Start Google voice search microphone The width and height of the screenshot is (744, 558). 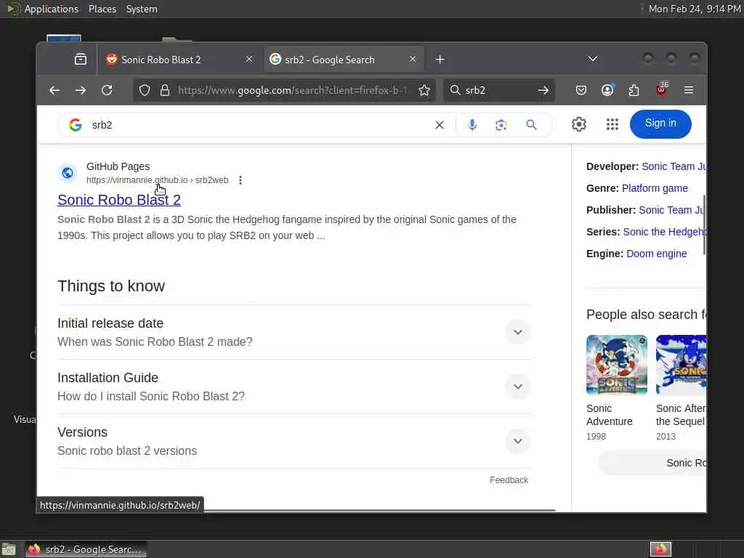click(472, 125)
